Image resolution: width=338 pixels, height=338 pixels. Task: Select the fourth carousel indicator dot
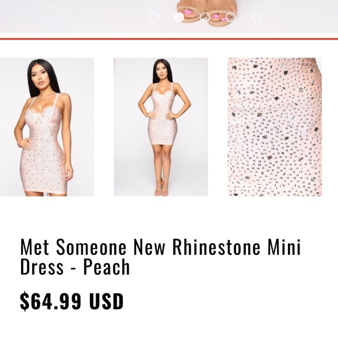click(x=231, y=17)
